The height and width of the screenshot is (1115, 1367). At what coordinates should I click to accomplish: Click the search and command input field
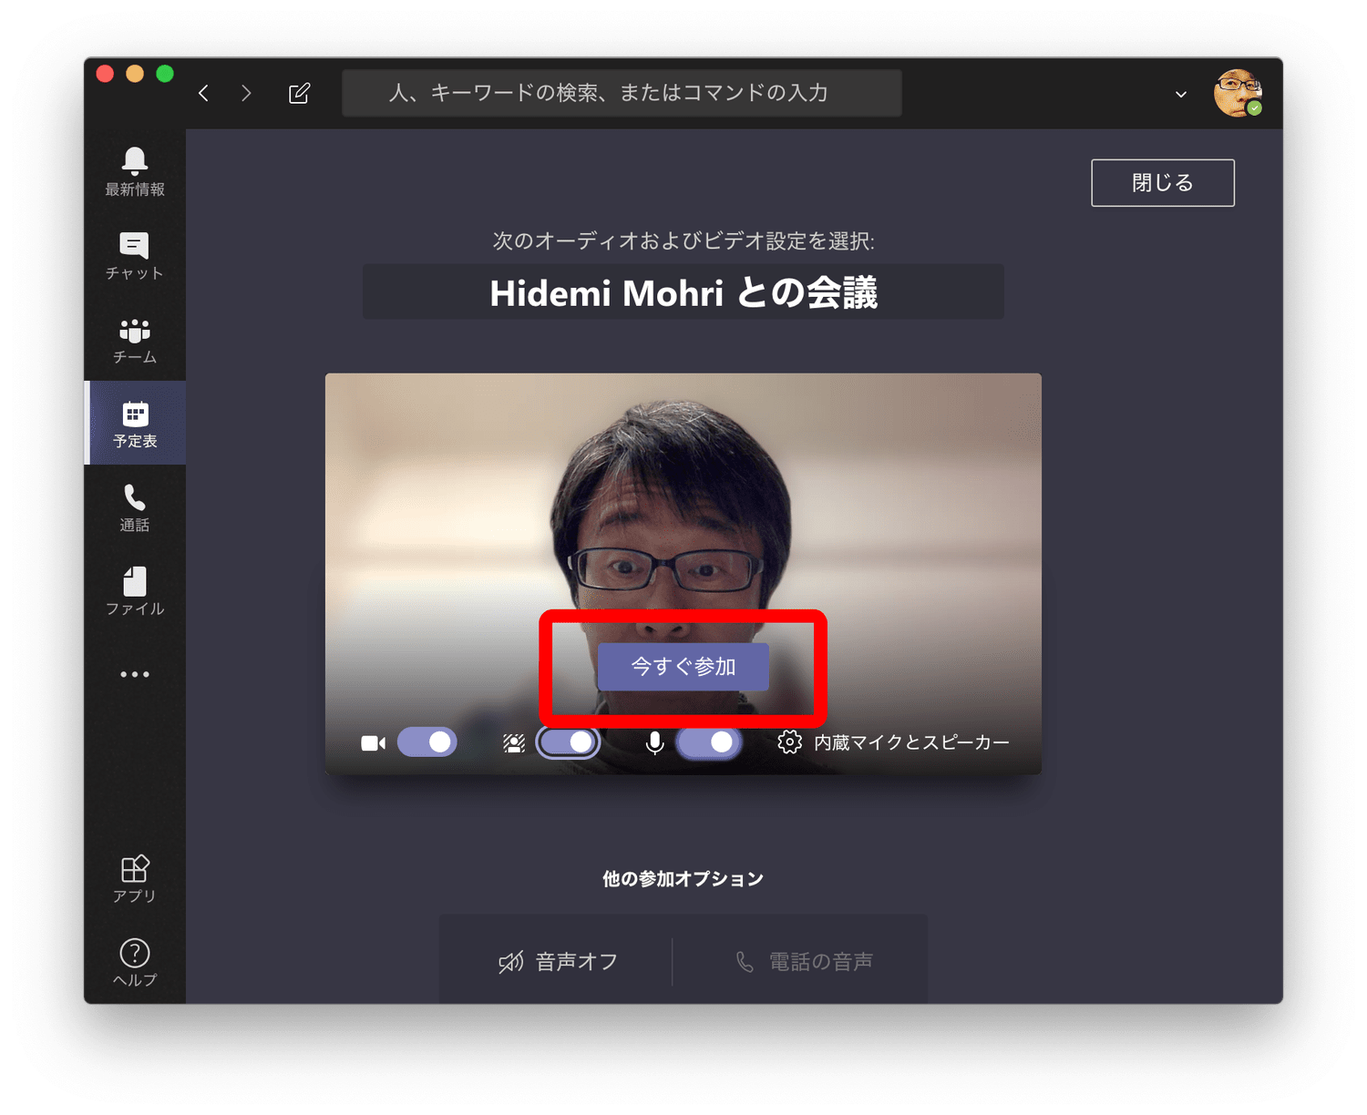pyautogui.click(x=622, y=93)
